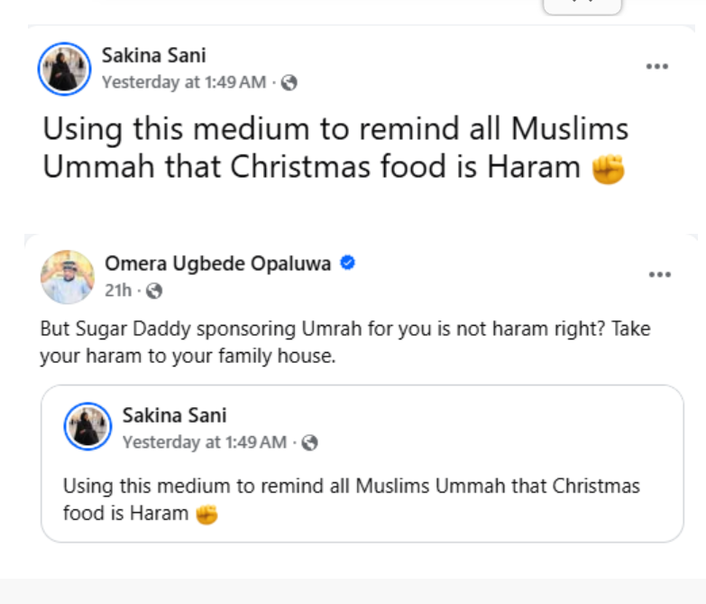
Task: Open timestamp link inside the shared post card
Action: tap(205, 442)
